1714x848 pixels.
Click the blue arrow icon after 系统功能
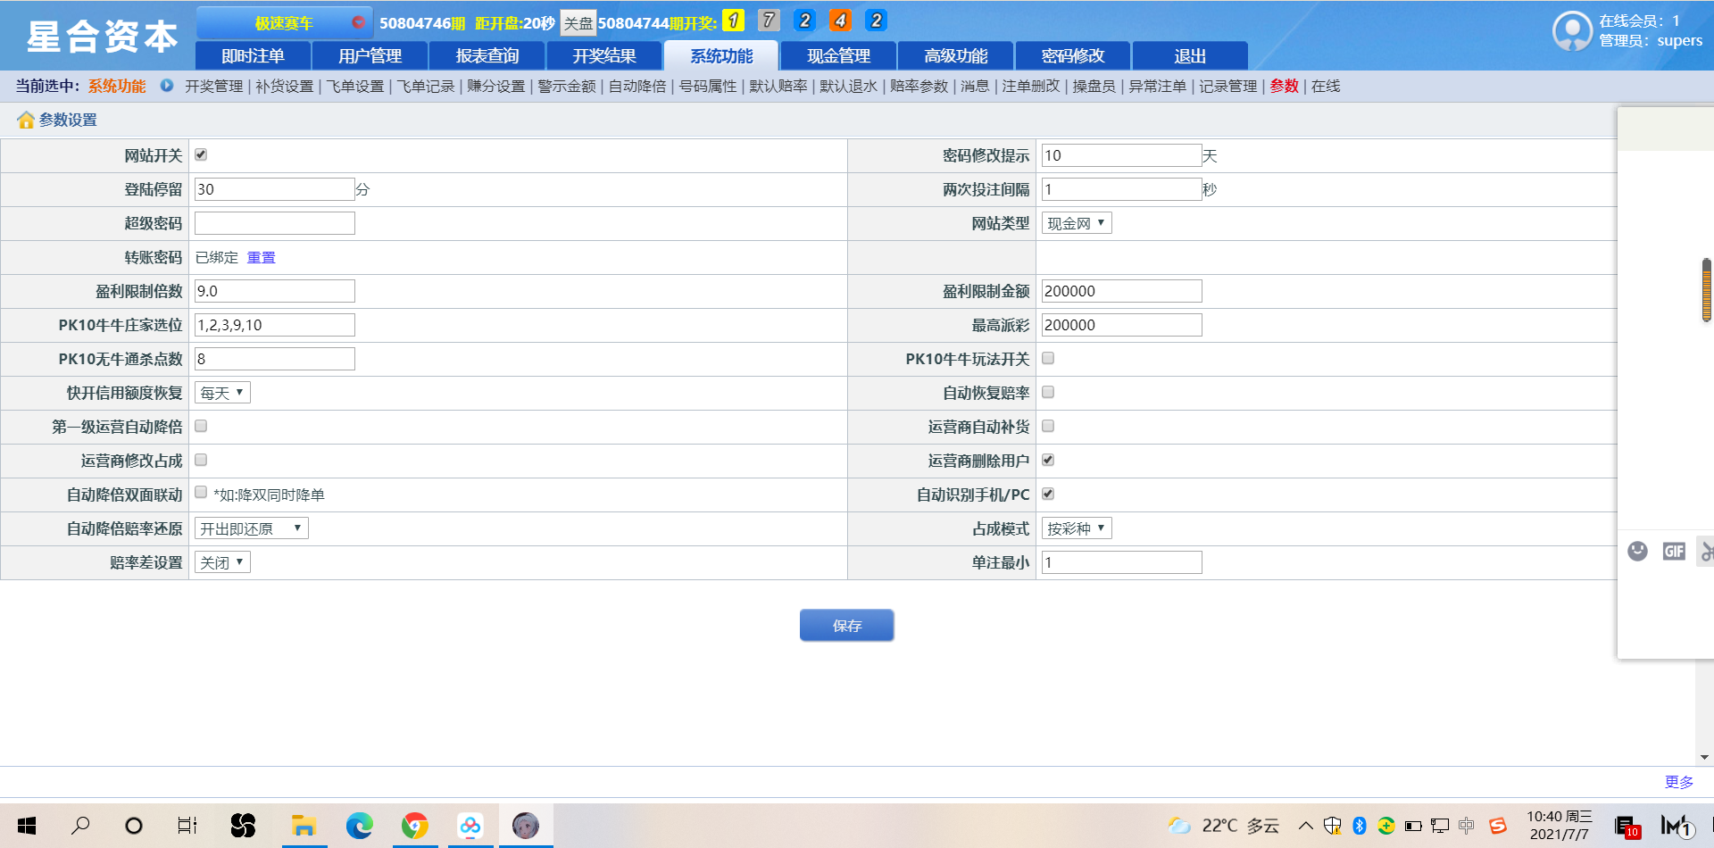[x=167, y=86]
